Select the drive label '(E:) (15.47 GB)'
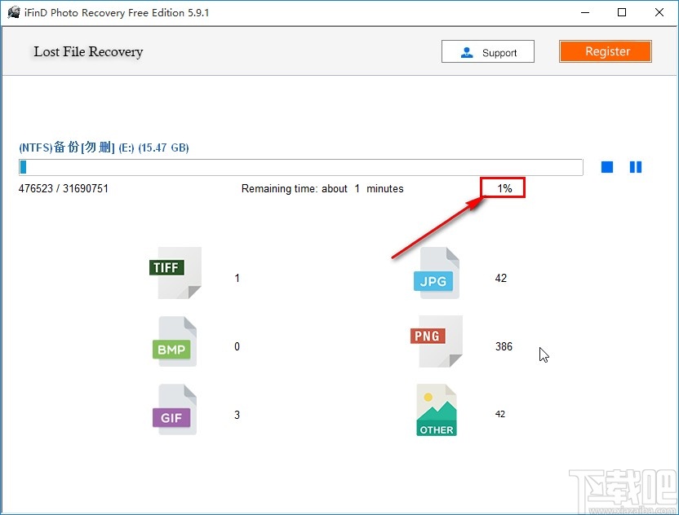 (x=153, y=147)
